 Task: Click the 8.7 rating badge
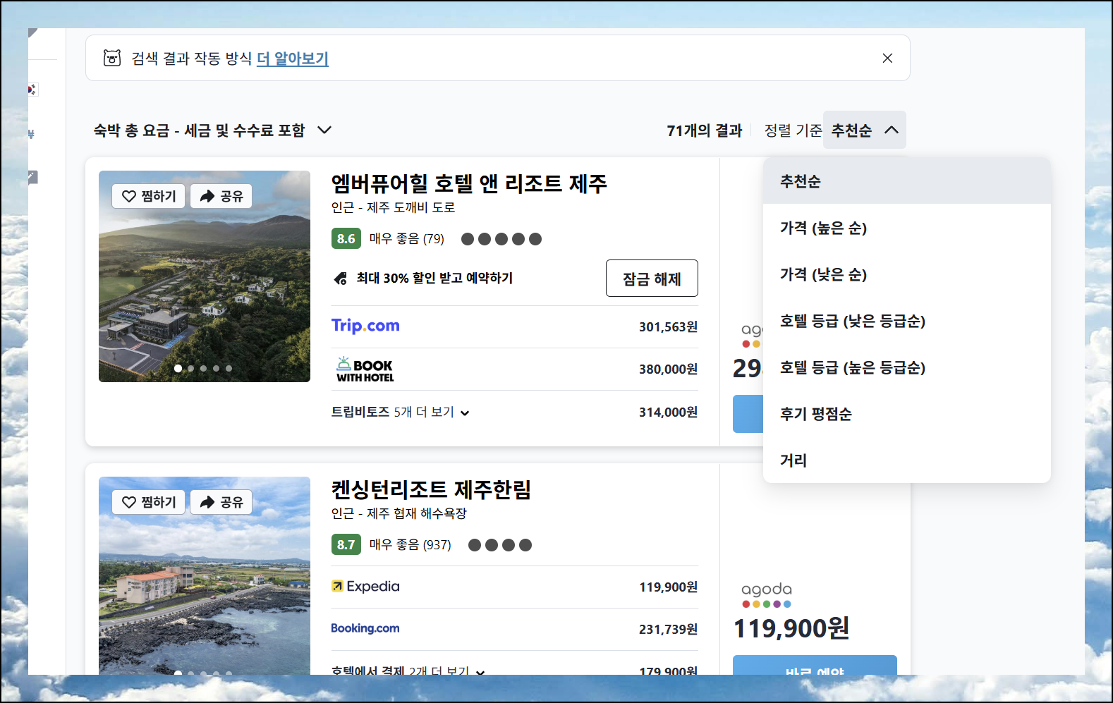point(346,544)
